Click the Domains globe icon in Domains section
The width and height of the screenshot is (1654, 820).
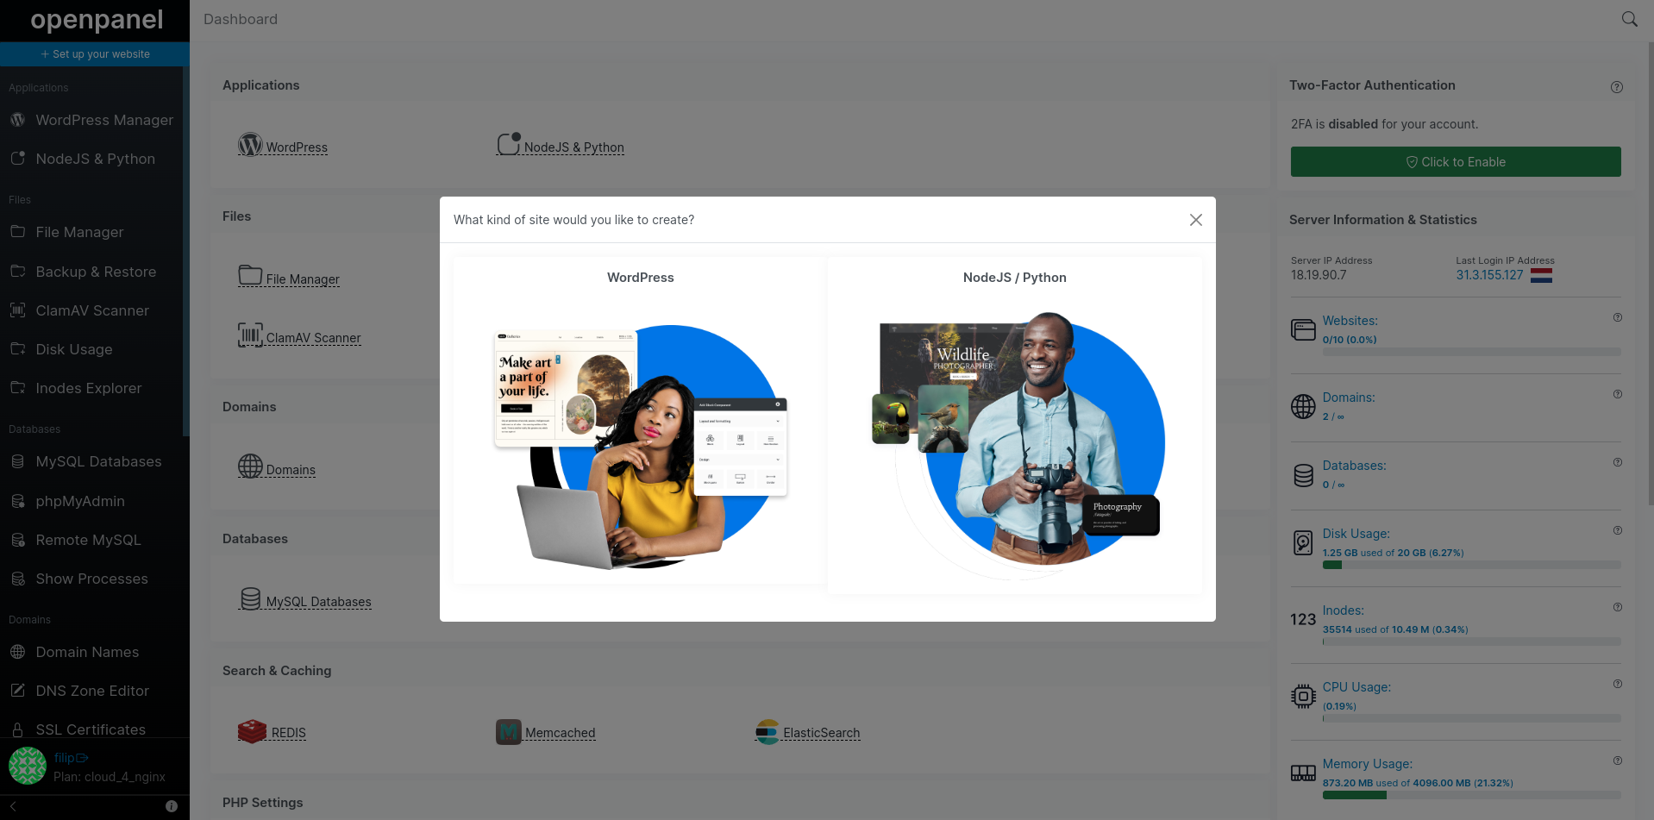(250, 466)
